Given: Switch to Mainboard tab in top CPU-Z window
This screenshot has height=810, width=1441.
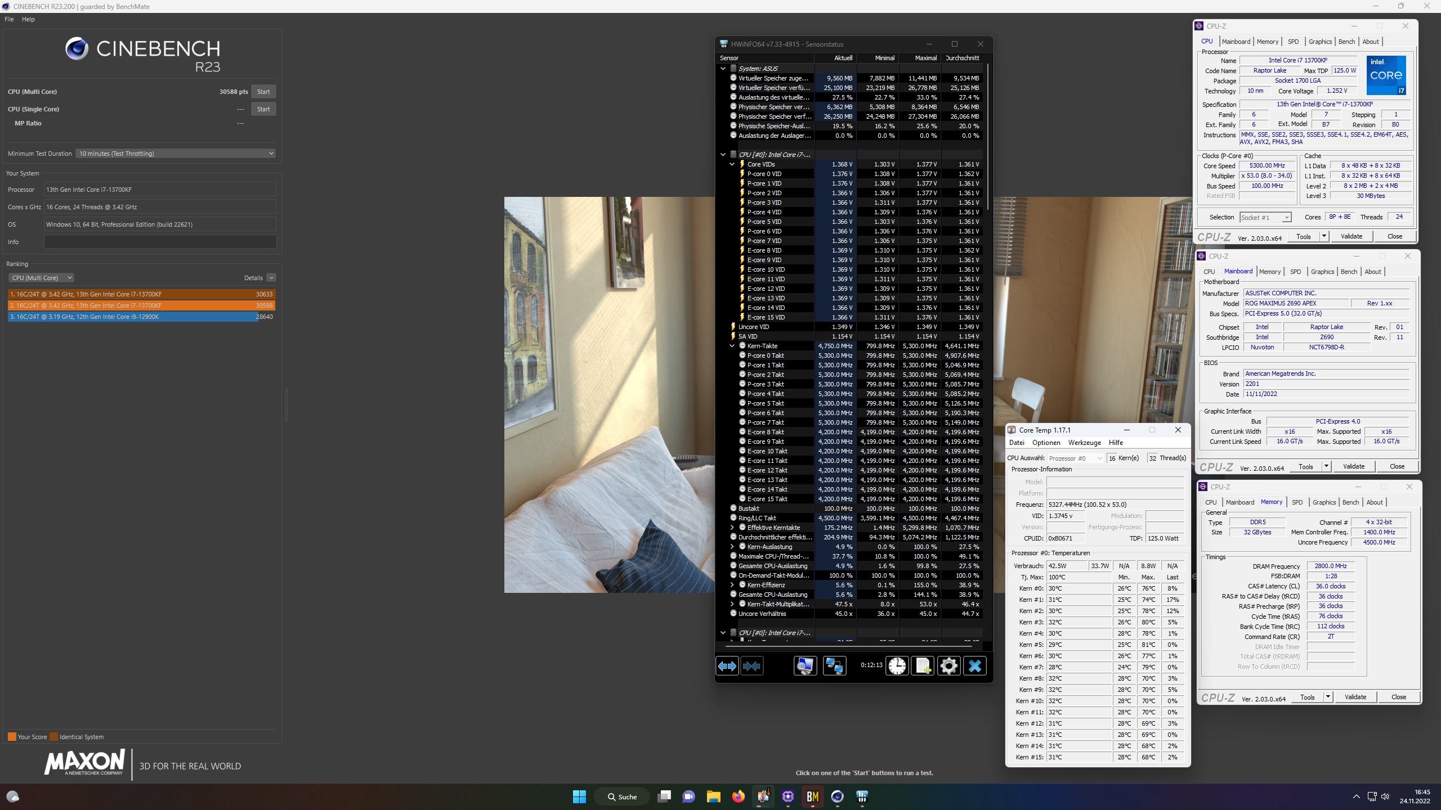Looking at the screenshot, I should [1236, 42].
